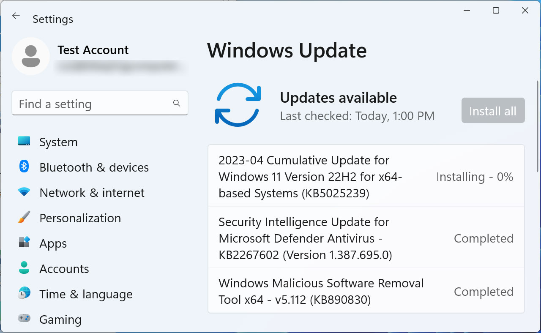The image size is (541, 333).
Task: Minimize the Settings window
Action: pos(467,11)
